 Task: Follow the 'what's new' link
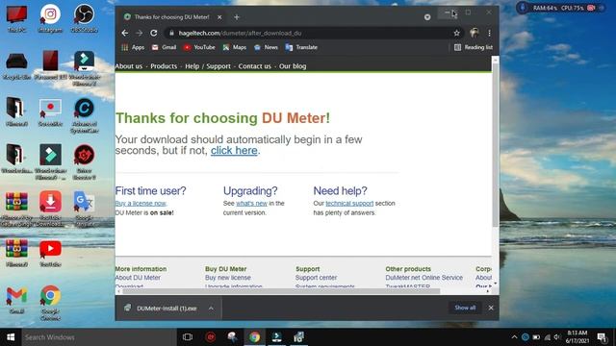click(251, 204)
